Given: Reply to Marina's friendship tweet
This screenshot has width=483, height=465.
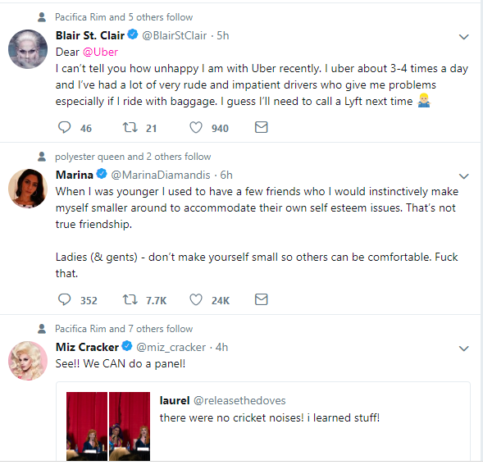Looking at the screenshot, I should pos(65,299).
